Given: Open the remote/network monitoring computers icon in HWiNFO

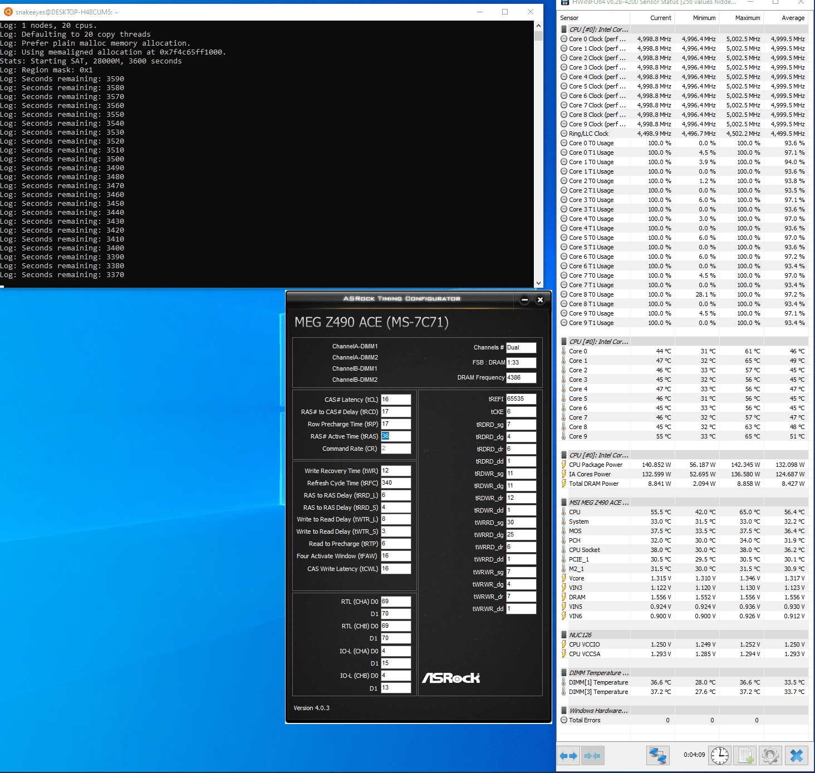Looking at the screenshot, I should [x=657, y=756].
